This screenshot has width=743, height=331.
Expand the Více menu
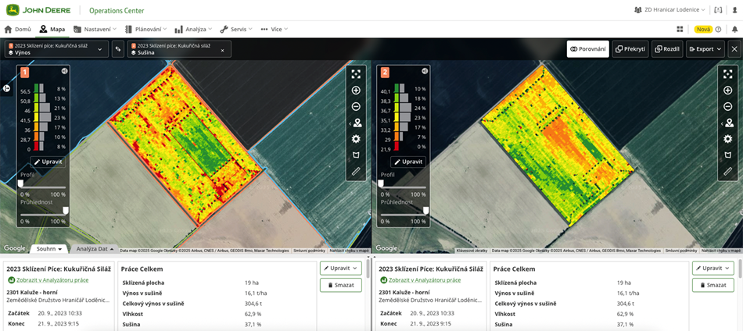[274, 30]
